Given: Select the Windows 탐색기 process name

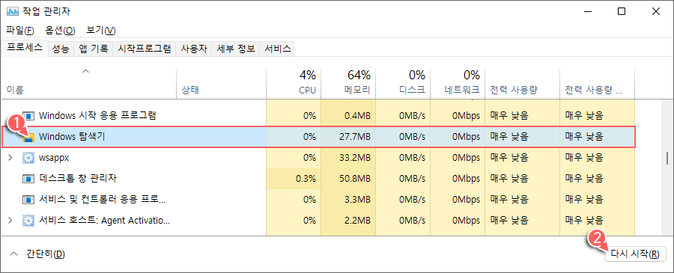Looking at the screenshot, I should pyautogui.click(x=72, y=137).
